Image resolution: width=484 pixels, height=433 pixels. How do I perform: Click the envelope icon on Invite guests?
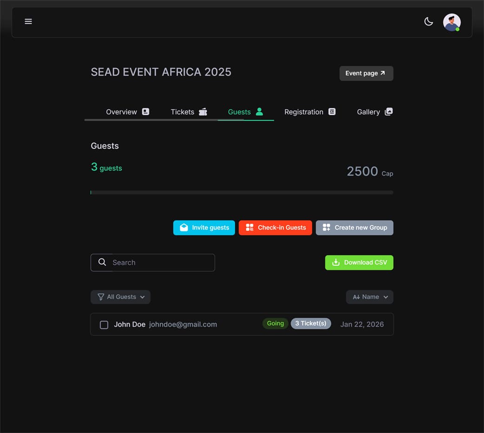tap(183, 228)
